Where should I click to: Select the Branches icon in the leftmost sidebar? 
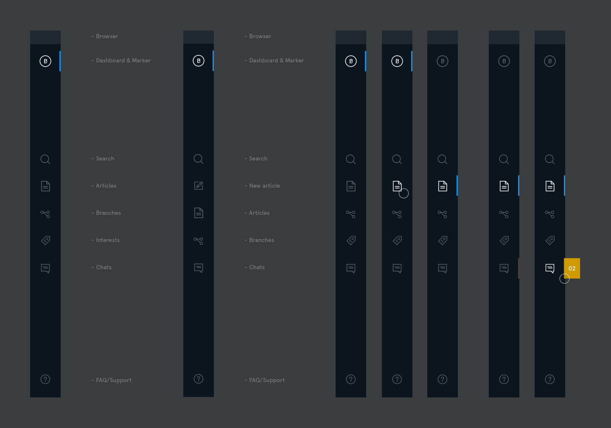(45, 214)
